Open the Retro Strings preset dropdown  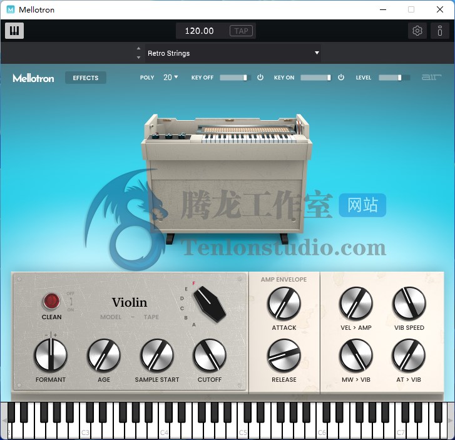tap(233, 53)
